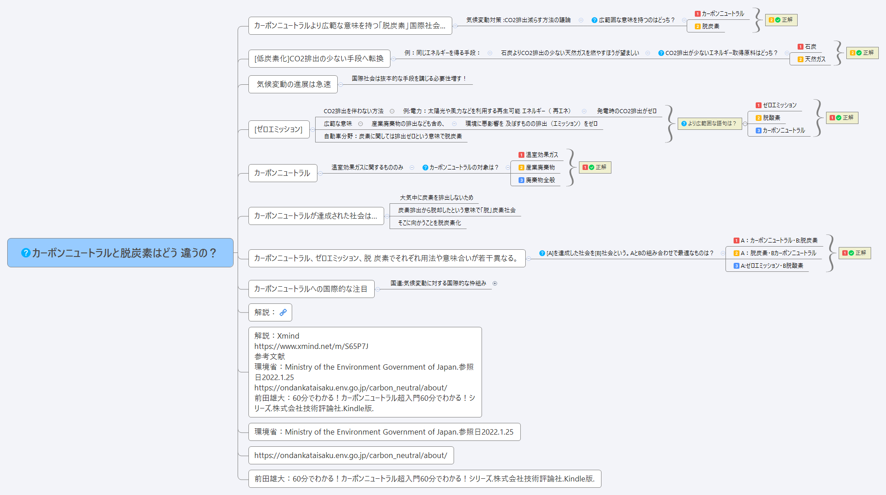Click the red 1 badge on 石炭

(800, 46)
